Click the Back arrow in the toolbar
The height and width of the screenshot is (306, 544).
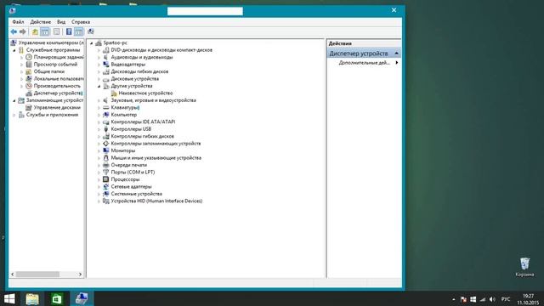tap(14, 32)
